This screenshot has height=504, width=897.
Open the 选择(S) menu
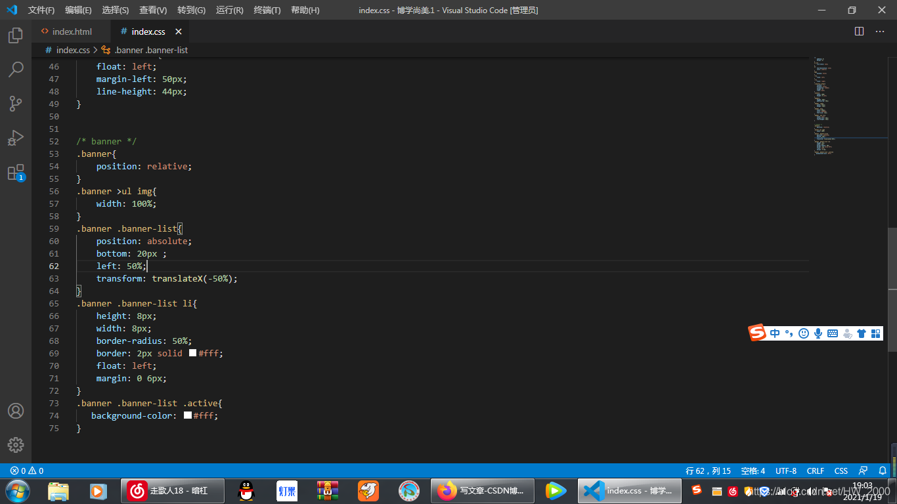pos(116,10)
